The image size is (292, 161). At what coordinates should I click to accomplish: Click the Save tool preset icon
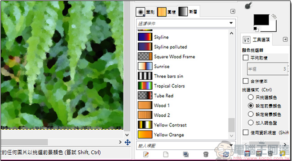248,153
